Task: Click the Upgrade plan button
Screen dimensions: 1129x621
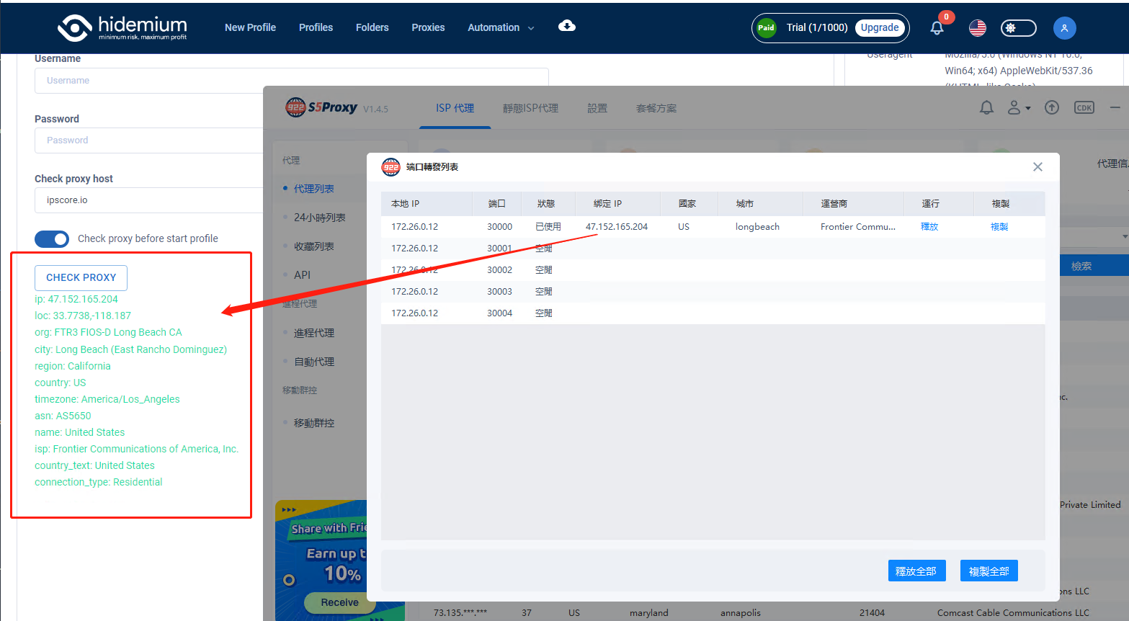Action: (880, 27)
